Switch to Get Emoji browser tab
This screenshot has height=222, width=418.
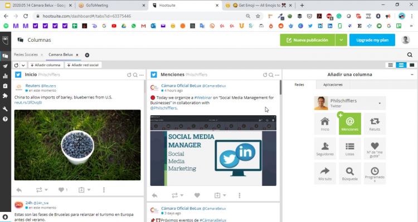click(x=259, y=6)
